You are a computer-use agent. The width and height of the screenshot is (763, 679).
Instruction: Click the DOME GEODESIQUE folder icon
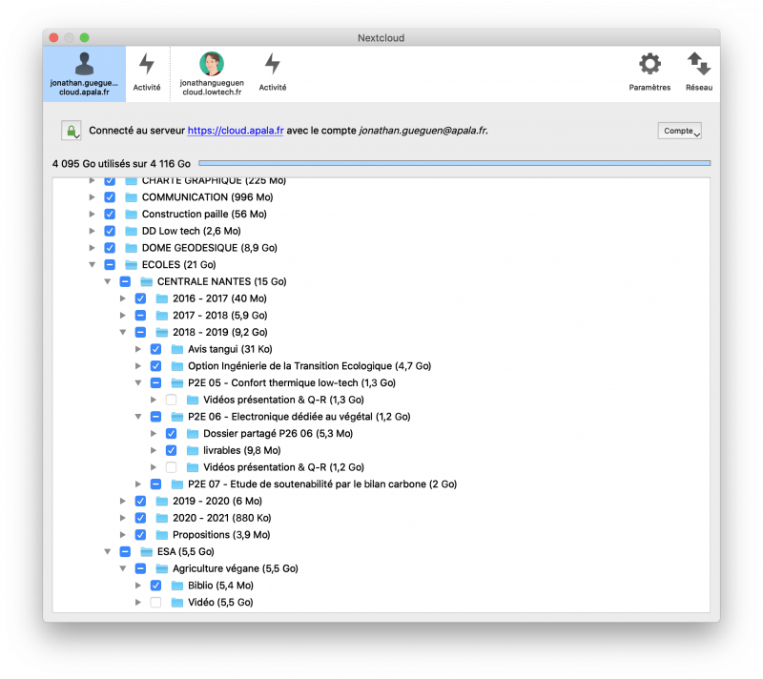click(x=129, y=248)
